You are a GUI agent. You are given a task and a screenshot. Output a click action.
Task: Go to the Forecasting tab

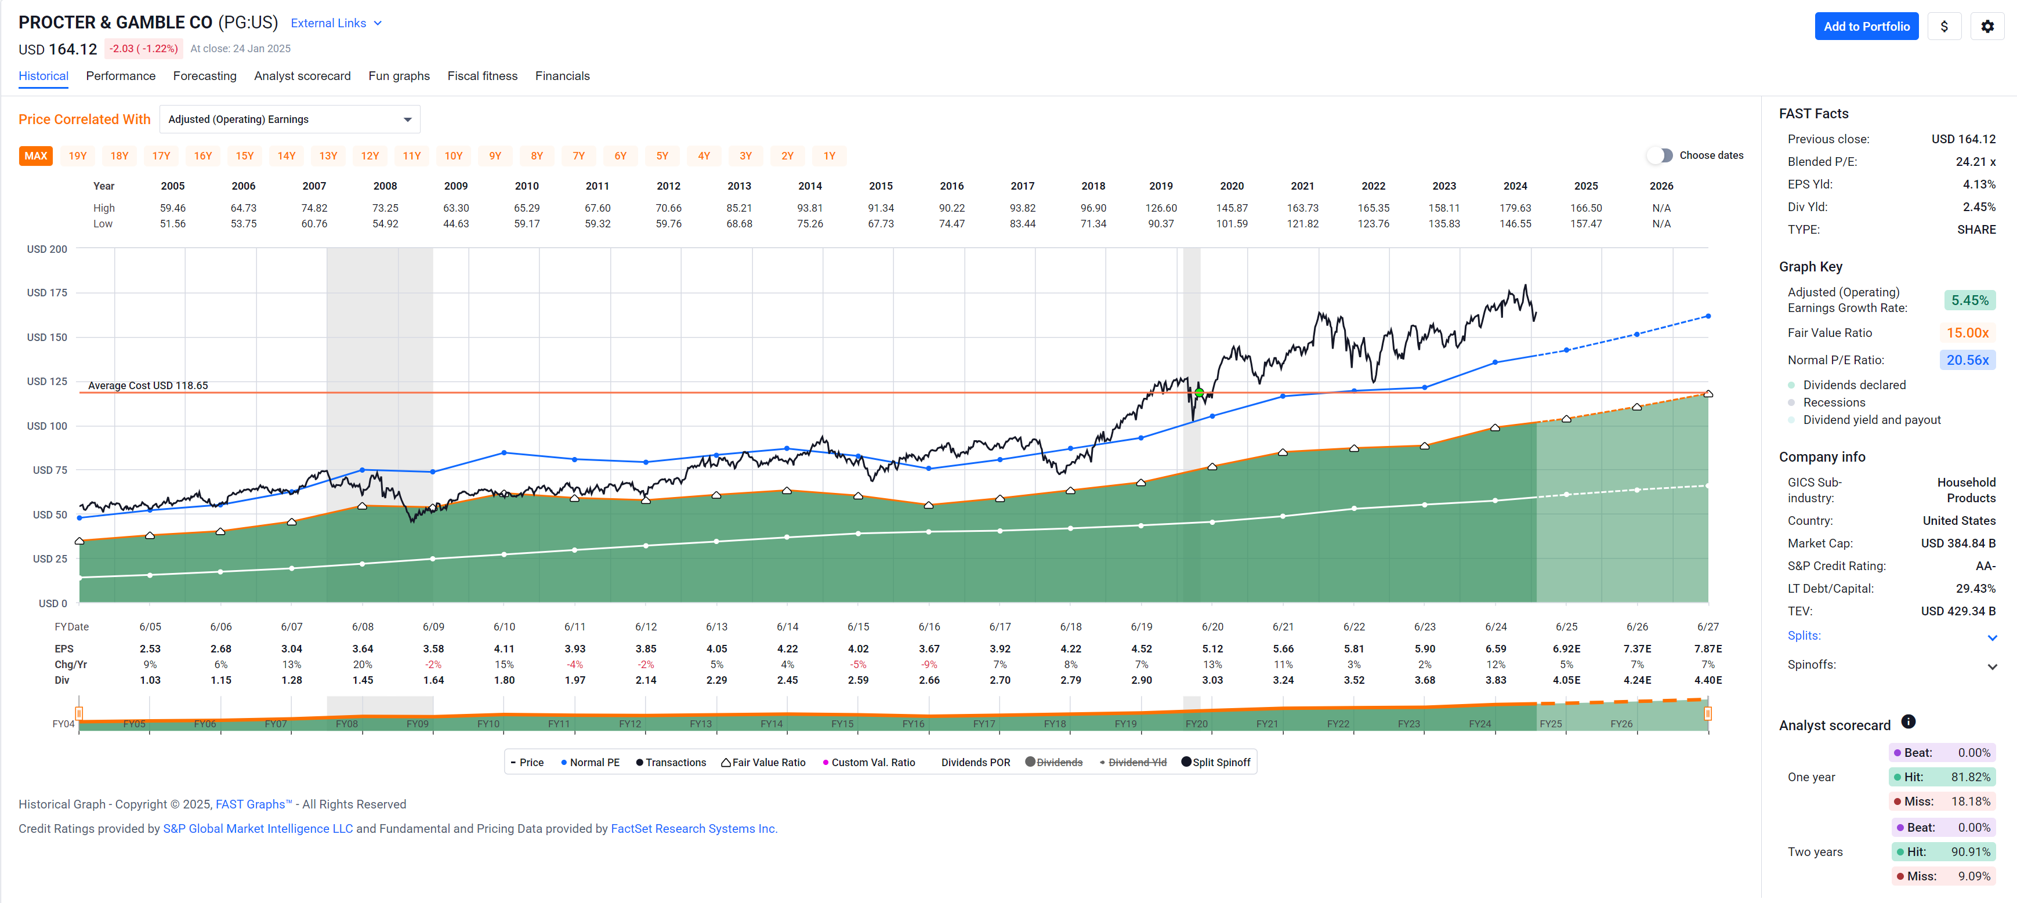tap(204, 76)
